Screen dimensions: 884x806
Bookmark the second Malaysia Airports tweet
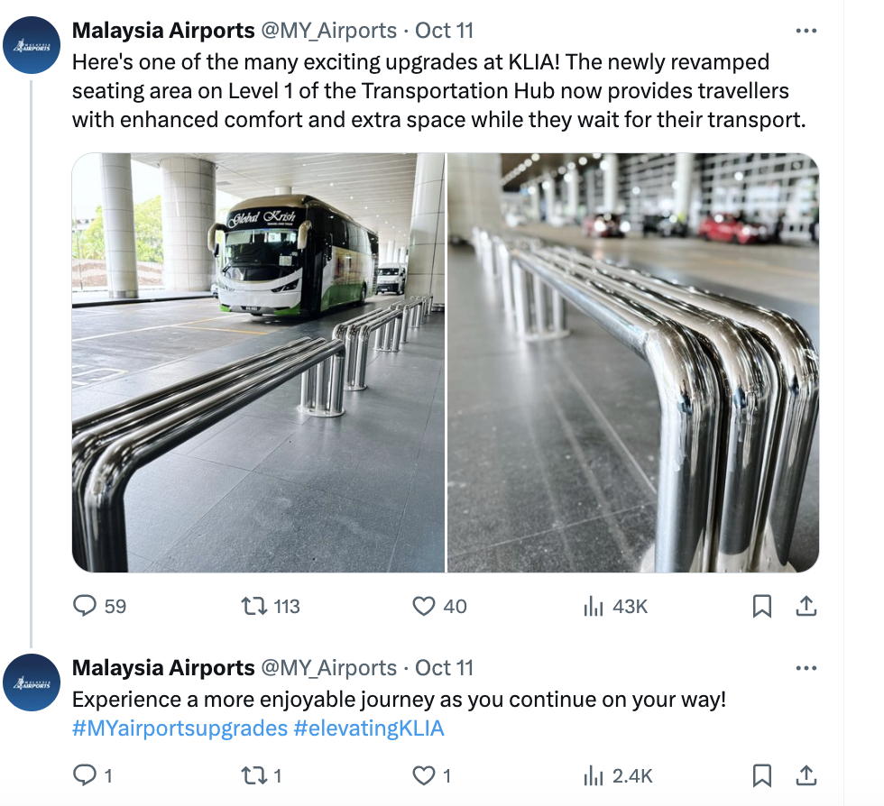(x=761, y=775)
